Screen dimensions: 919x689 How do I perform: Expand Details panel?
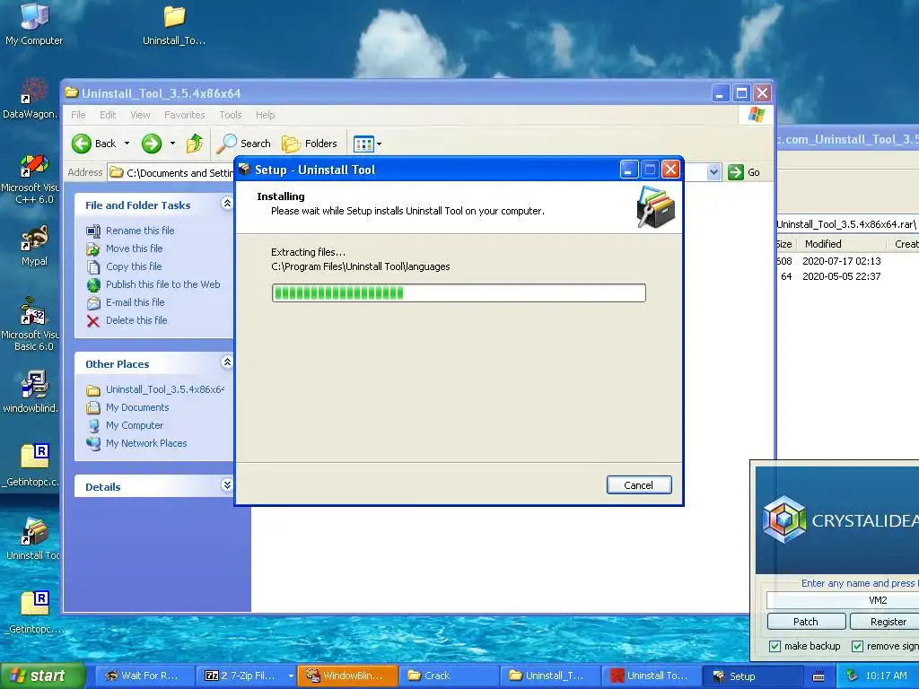click(x=227, y=485)
